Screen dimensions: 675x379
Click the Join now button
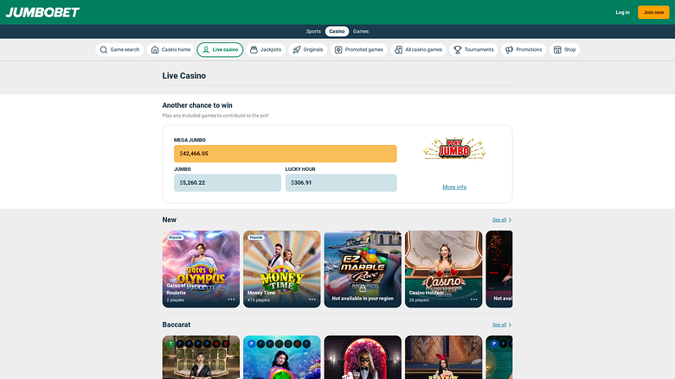click(x=653, y=12)
